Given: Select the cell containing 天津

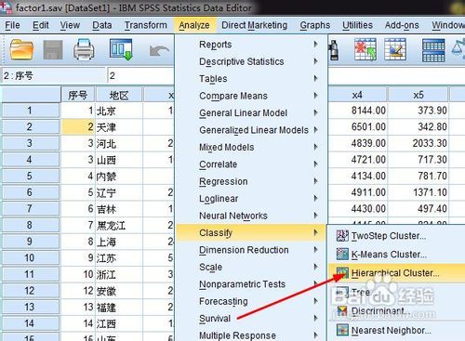Looking at the screenshot, I should coord(119,127).
